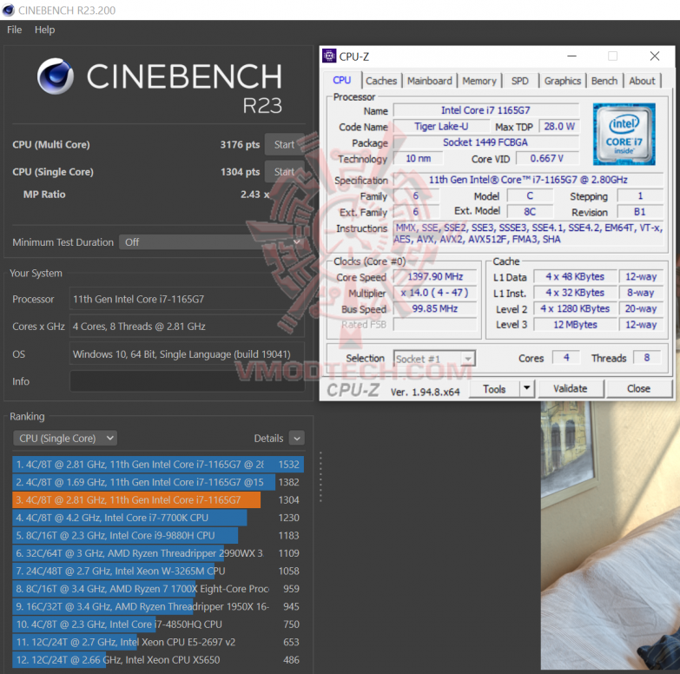This screenshot has height=674, width=680.
Task: Select the orange ranking row scoring 1304
Action: 158,499
